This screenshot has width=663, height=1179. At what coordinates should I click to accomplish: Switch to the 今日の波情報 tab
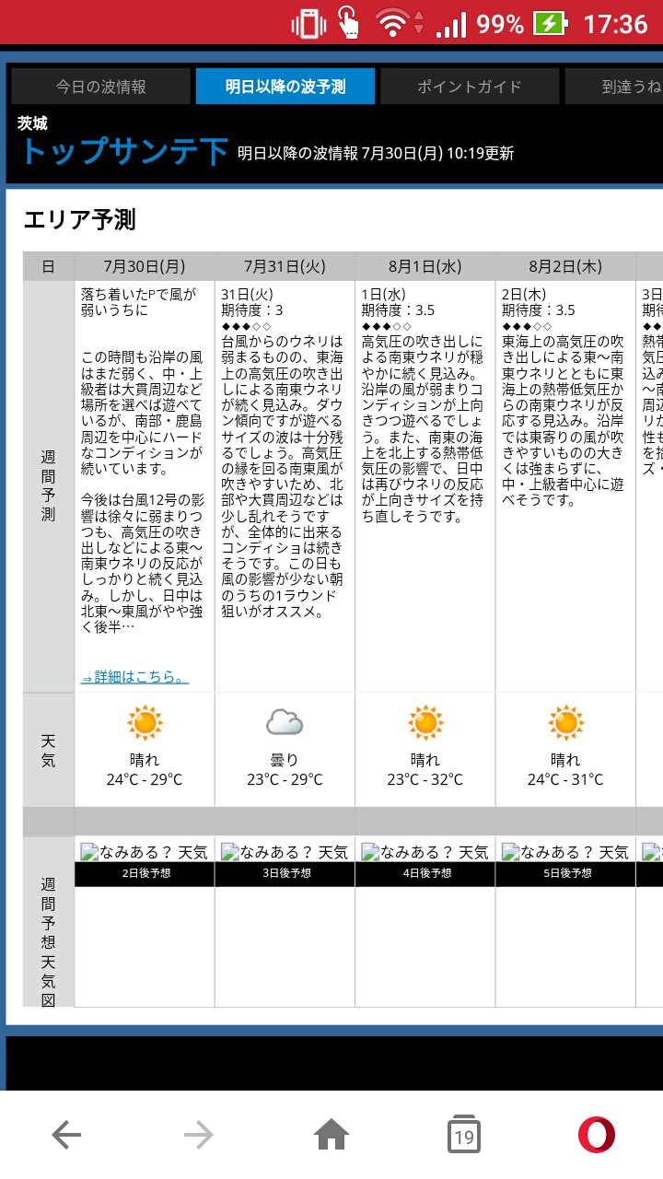click(x=100, y=87)
